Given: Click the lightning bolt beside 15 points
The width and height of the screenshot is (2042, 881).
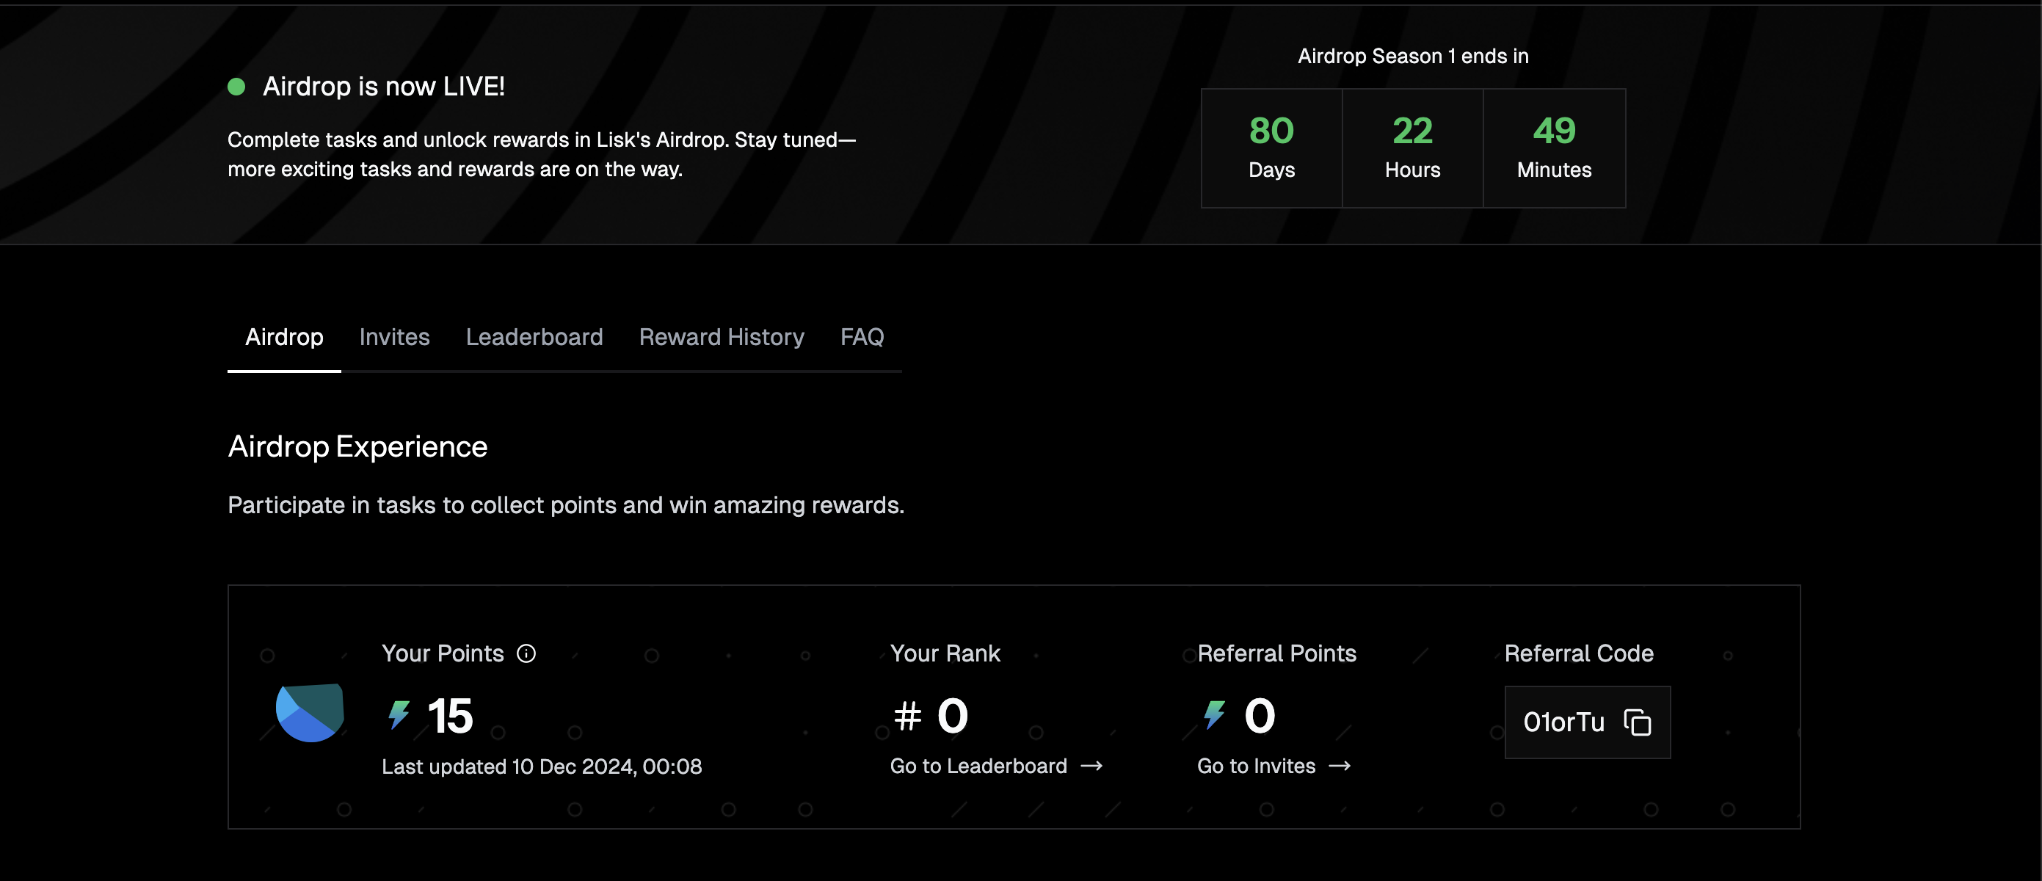Looking at the screenshot, I should [x=399, y=714].
